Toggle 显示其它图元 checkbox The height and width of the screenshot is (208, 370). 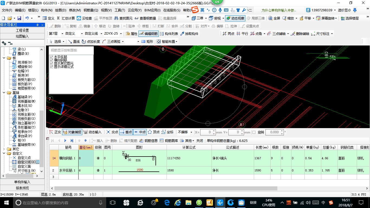point(51,63)
